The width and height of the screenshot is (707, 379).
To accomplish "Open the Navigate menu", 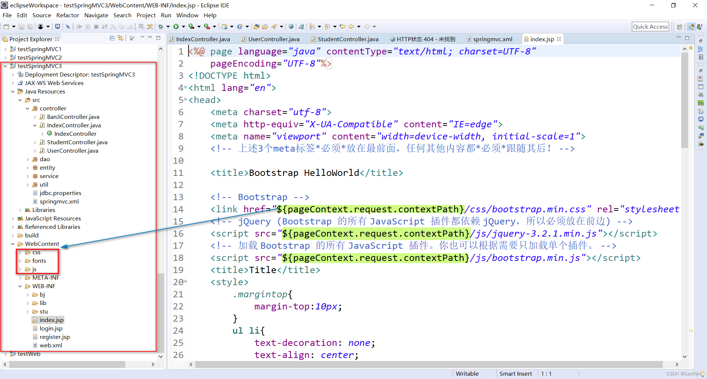I will point(96,15).
